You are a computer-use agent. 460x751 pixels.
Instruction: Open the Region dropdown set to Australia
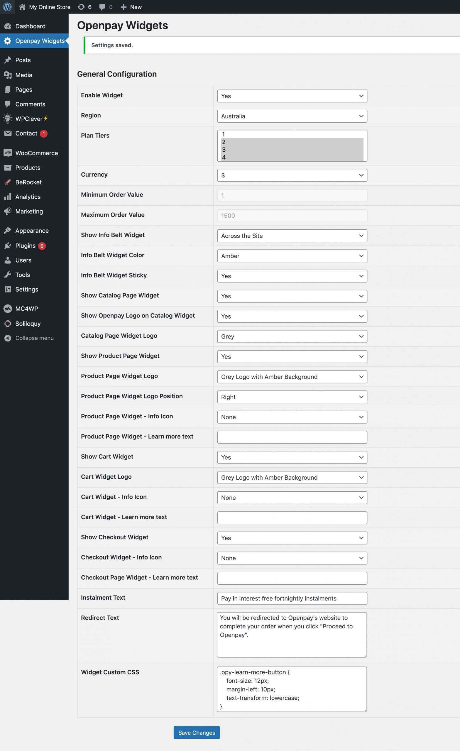tap(292, 116)
